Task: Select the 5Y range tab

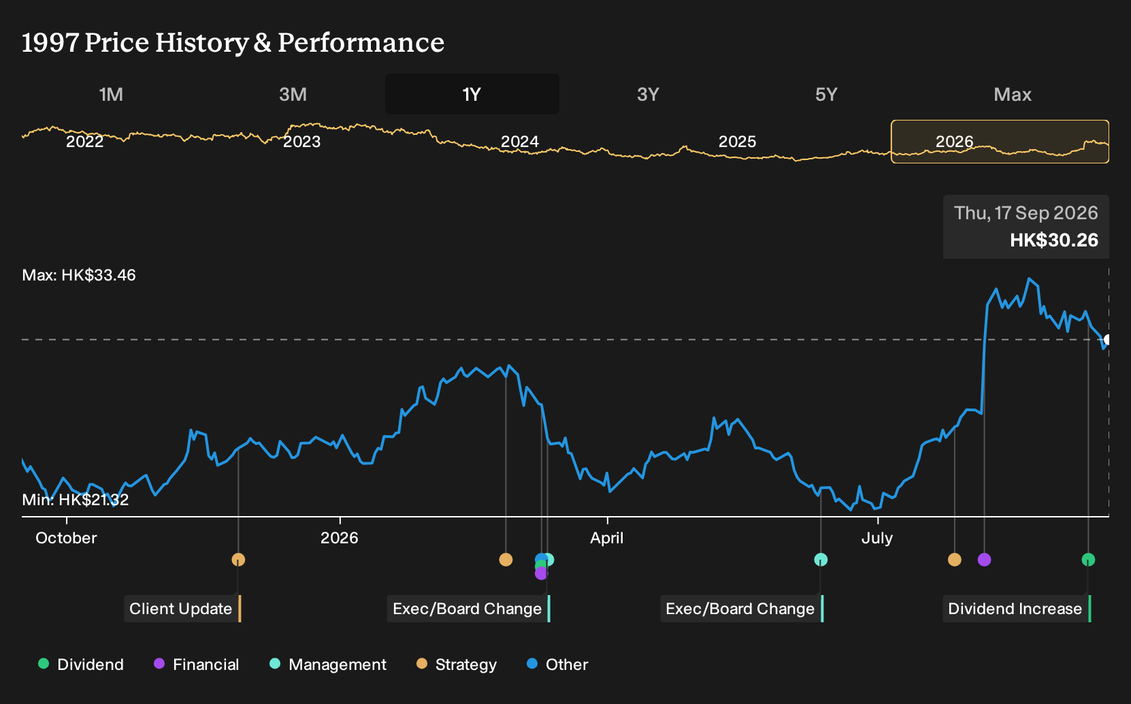Action: [x=826, y=94]
